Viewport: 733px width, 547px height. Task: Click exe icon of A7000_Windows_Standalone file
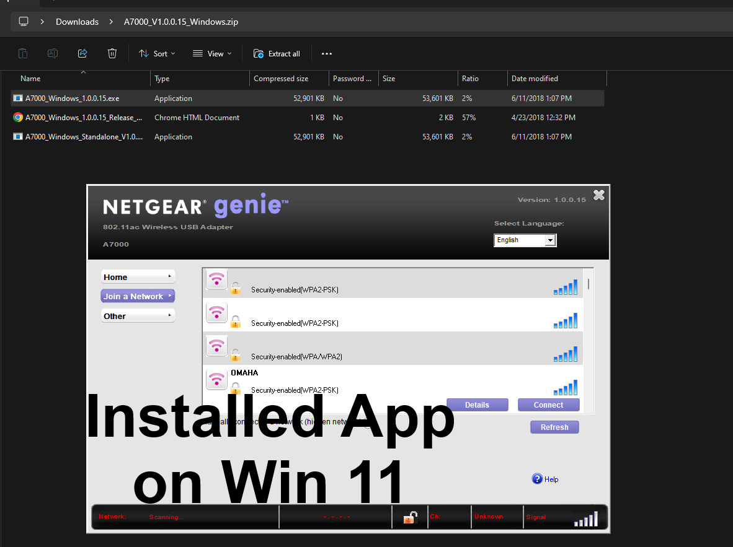(18, 137)
